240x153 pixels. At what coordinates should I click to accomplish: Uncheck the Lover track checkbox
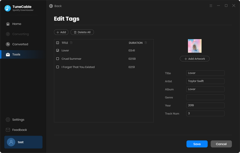58,50
